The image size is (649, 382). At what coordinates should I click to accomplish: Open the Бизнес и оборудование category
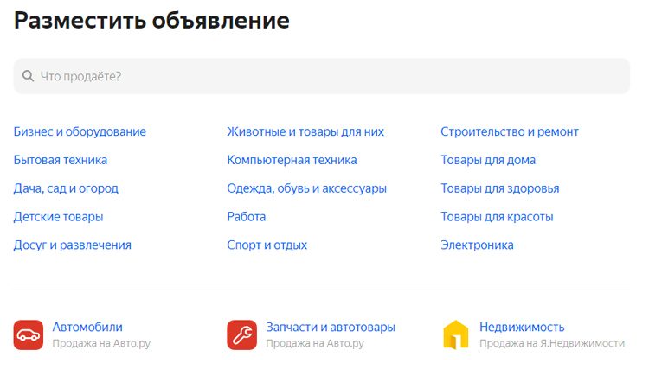pyautogui.click(x=80, y=131)
